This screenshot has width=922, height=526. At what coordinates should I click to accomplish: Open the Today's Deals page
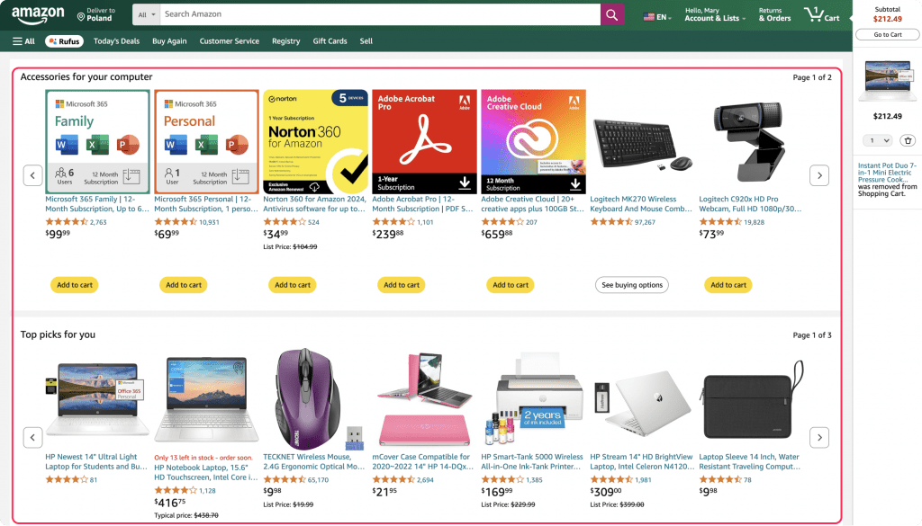tap(117, 40)
